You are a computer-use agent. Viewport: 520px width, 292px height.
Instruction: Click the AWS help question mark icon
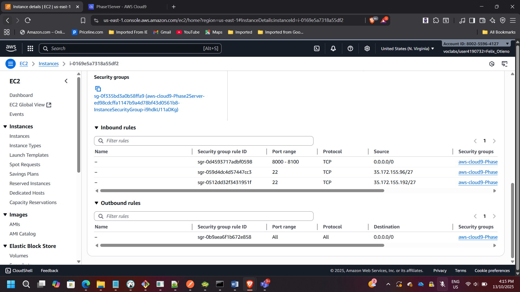tap(350, 48)
